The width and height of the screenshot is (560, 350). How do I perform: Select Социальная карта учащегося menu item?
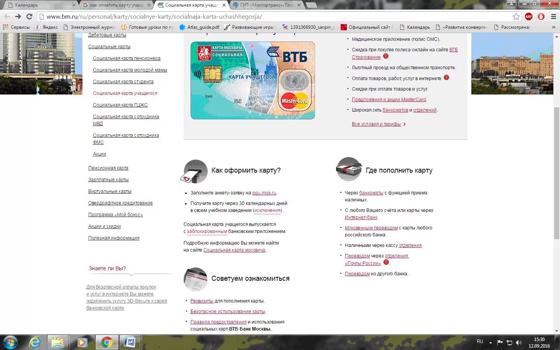[x=125, y=93]
